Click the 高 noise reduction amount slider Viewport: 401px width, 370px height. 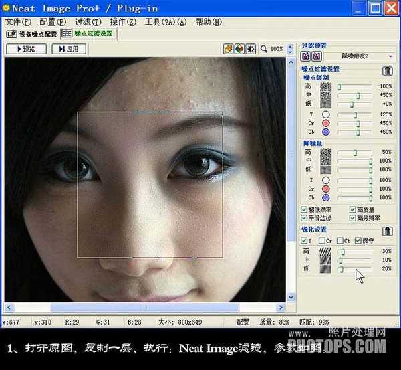point(355,153)
